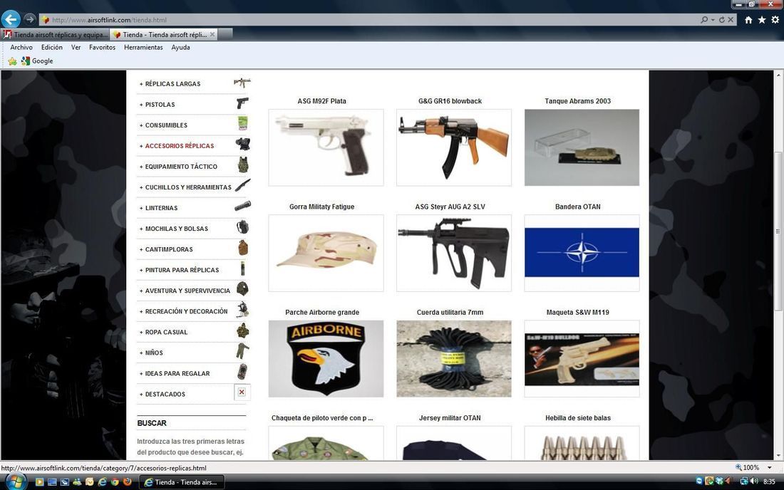Click the canteen icon beside Cantimploras
784x490 pixels.
(x=243, y=247)
